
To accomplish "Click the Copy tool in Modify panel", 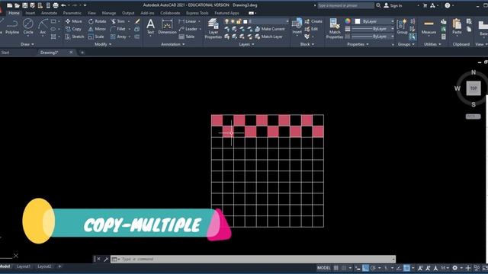I will point(73,29).
